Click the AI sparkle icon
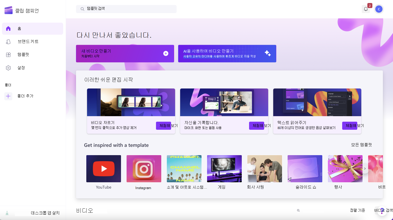This screenshot has height=220, width=393. (268, 53)
